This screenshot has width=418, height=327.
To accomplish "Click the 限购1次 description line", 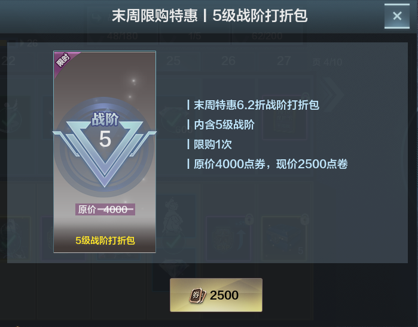I will (x=212, y=144).
